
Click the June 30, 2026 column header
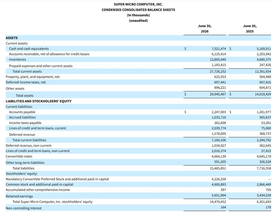(205, 29)
